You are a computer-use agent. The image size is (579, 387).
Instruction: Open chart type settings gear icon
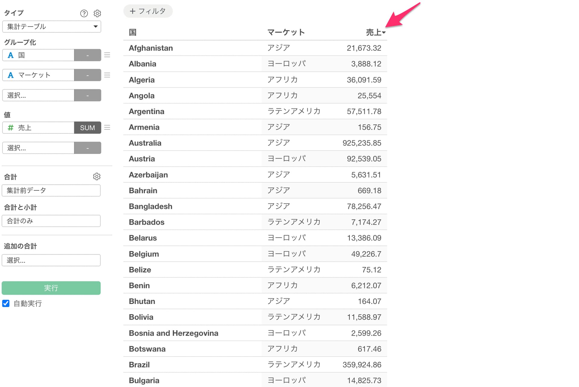click(97, 13)
